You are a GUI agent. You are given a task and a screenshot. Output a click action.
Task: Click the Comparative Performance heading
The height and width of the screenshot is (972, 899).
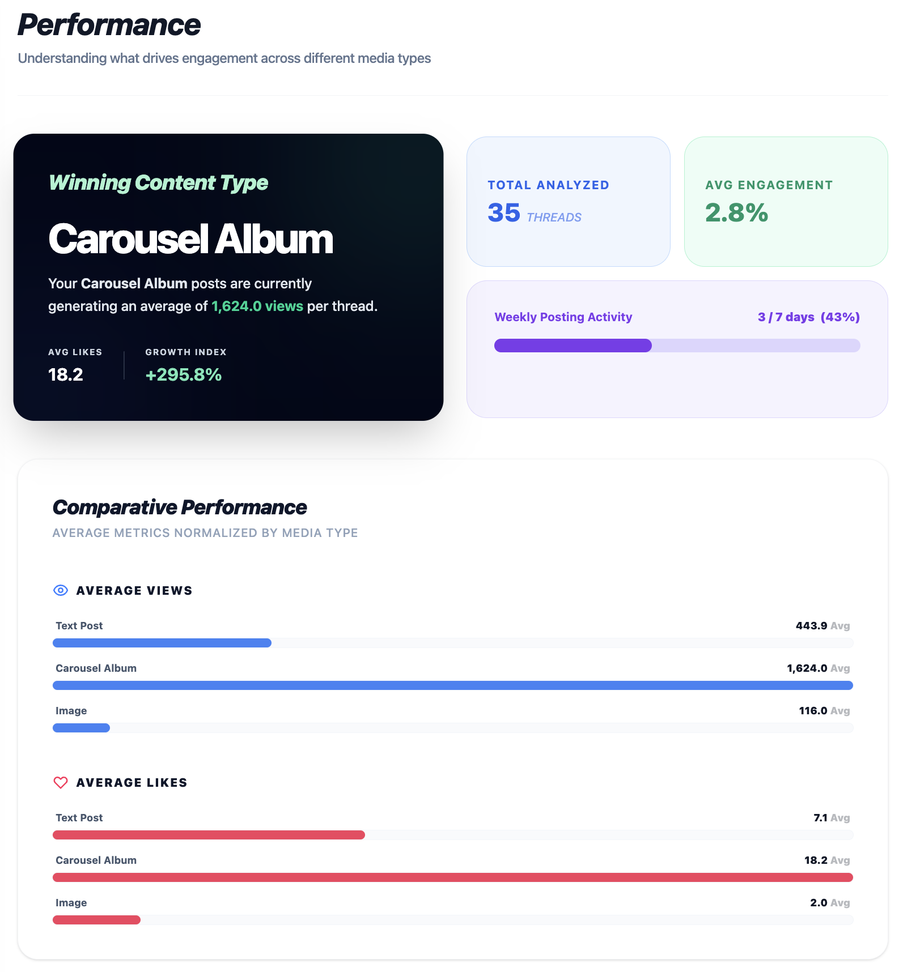tap(180, 508)
